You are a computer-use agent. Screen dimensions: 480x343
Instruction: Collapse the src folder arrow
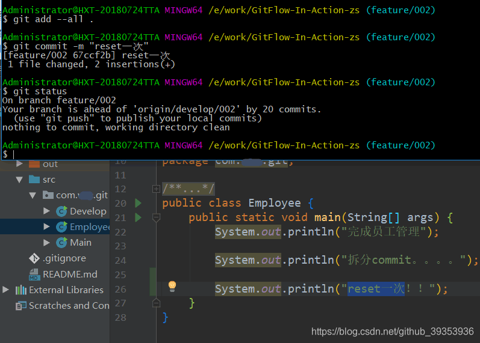pos(19,180)
